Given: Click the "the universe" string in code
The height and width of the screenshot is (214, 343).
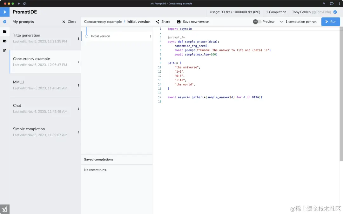Looking at the screenshot, I should [x=186, y=67].
